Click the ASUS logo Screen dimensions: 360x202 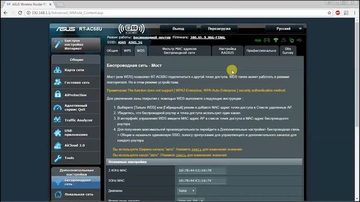click(66, 29)
